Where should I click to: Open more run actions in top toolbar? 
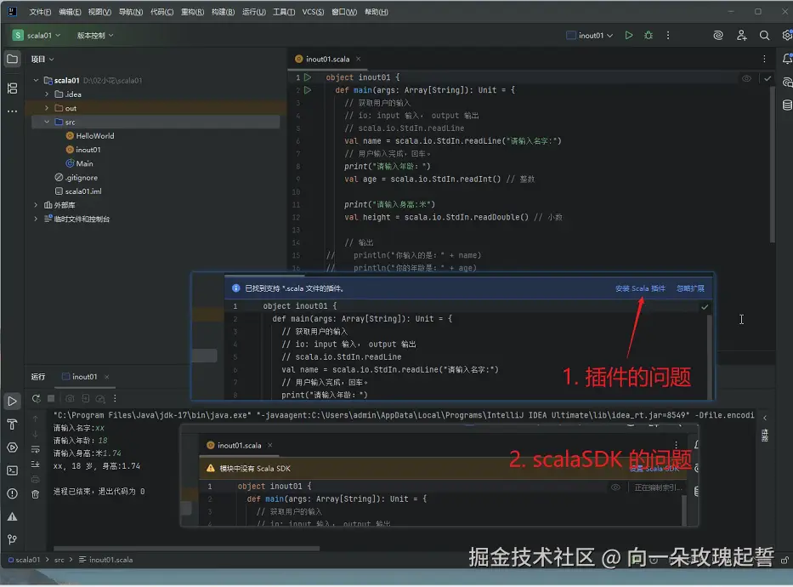point(668,36)
